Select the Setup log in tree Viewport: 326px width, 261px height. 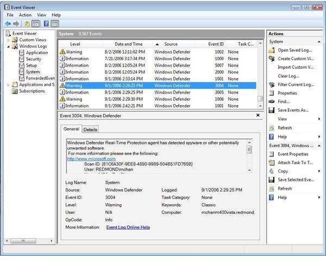tap(31, 66)
